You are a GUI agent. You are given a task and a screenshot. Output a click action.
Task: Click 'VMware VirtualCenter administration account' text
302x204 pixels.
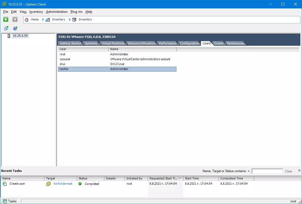click(140, 59)
